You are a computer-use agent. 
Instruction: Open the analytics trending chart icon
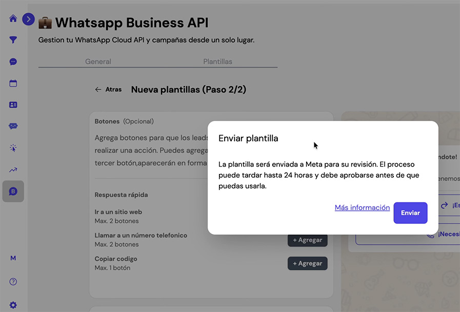[x=12, y=169]
